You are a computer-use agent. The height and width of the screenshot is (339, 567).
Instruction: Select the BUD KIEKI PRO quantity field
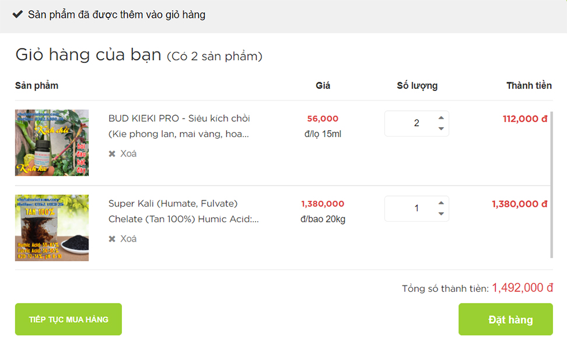(411, 123)
